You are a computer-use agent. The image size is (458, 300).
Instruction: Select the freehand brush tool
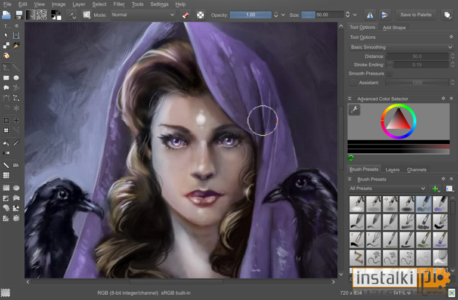(6, 68)
